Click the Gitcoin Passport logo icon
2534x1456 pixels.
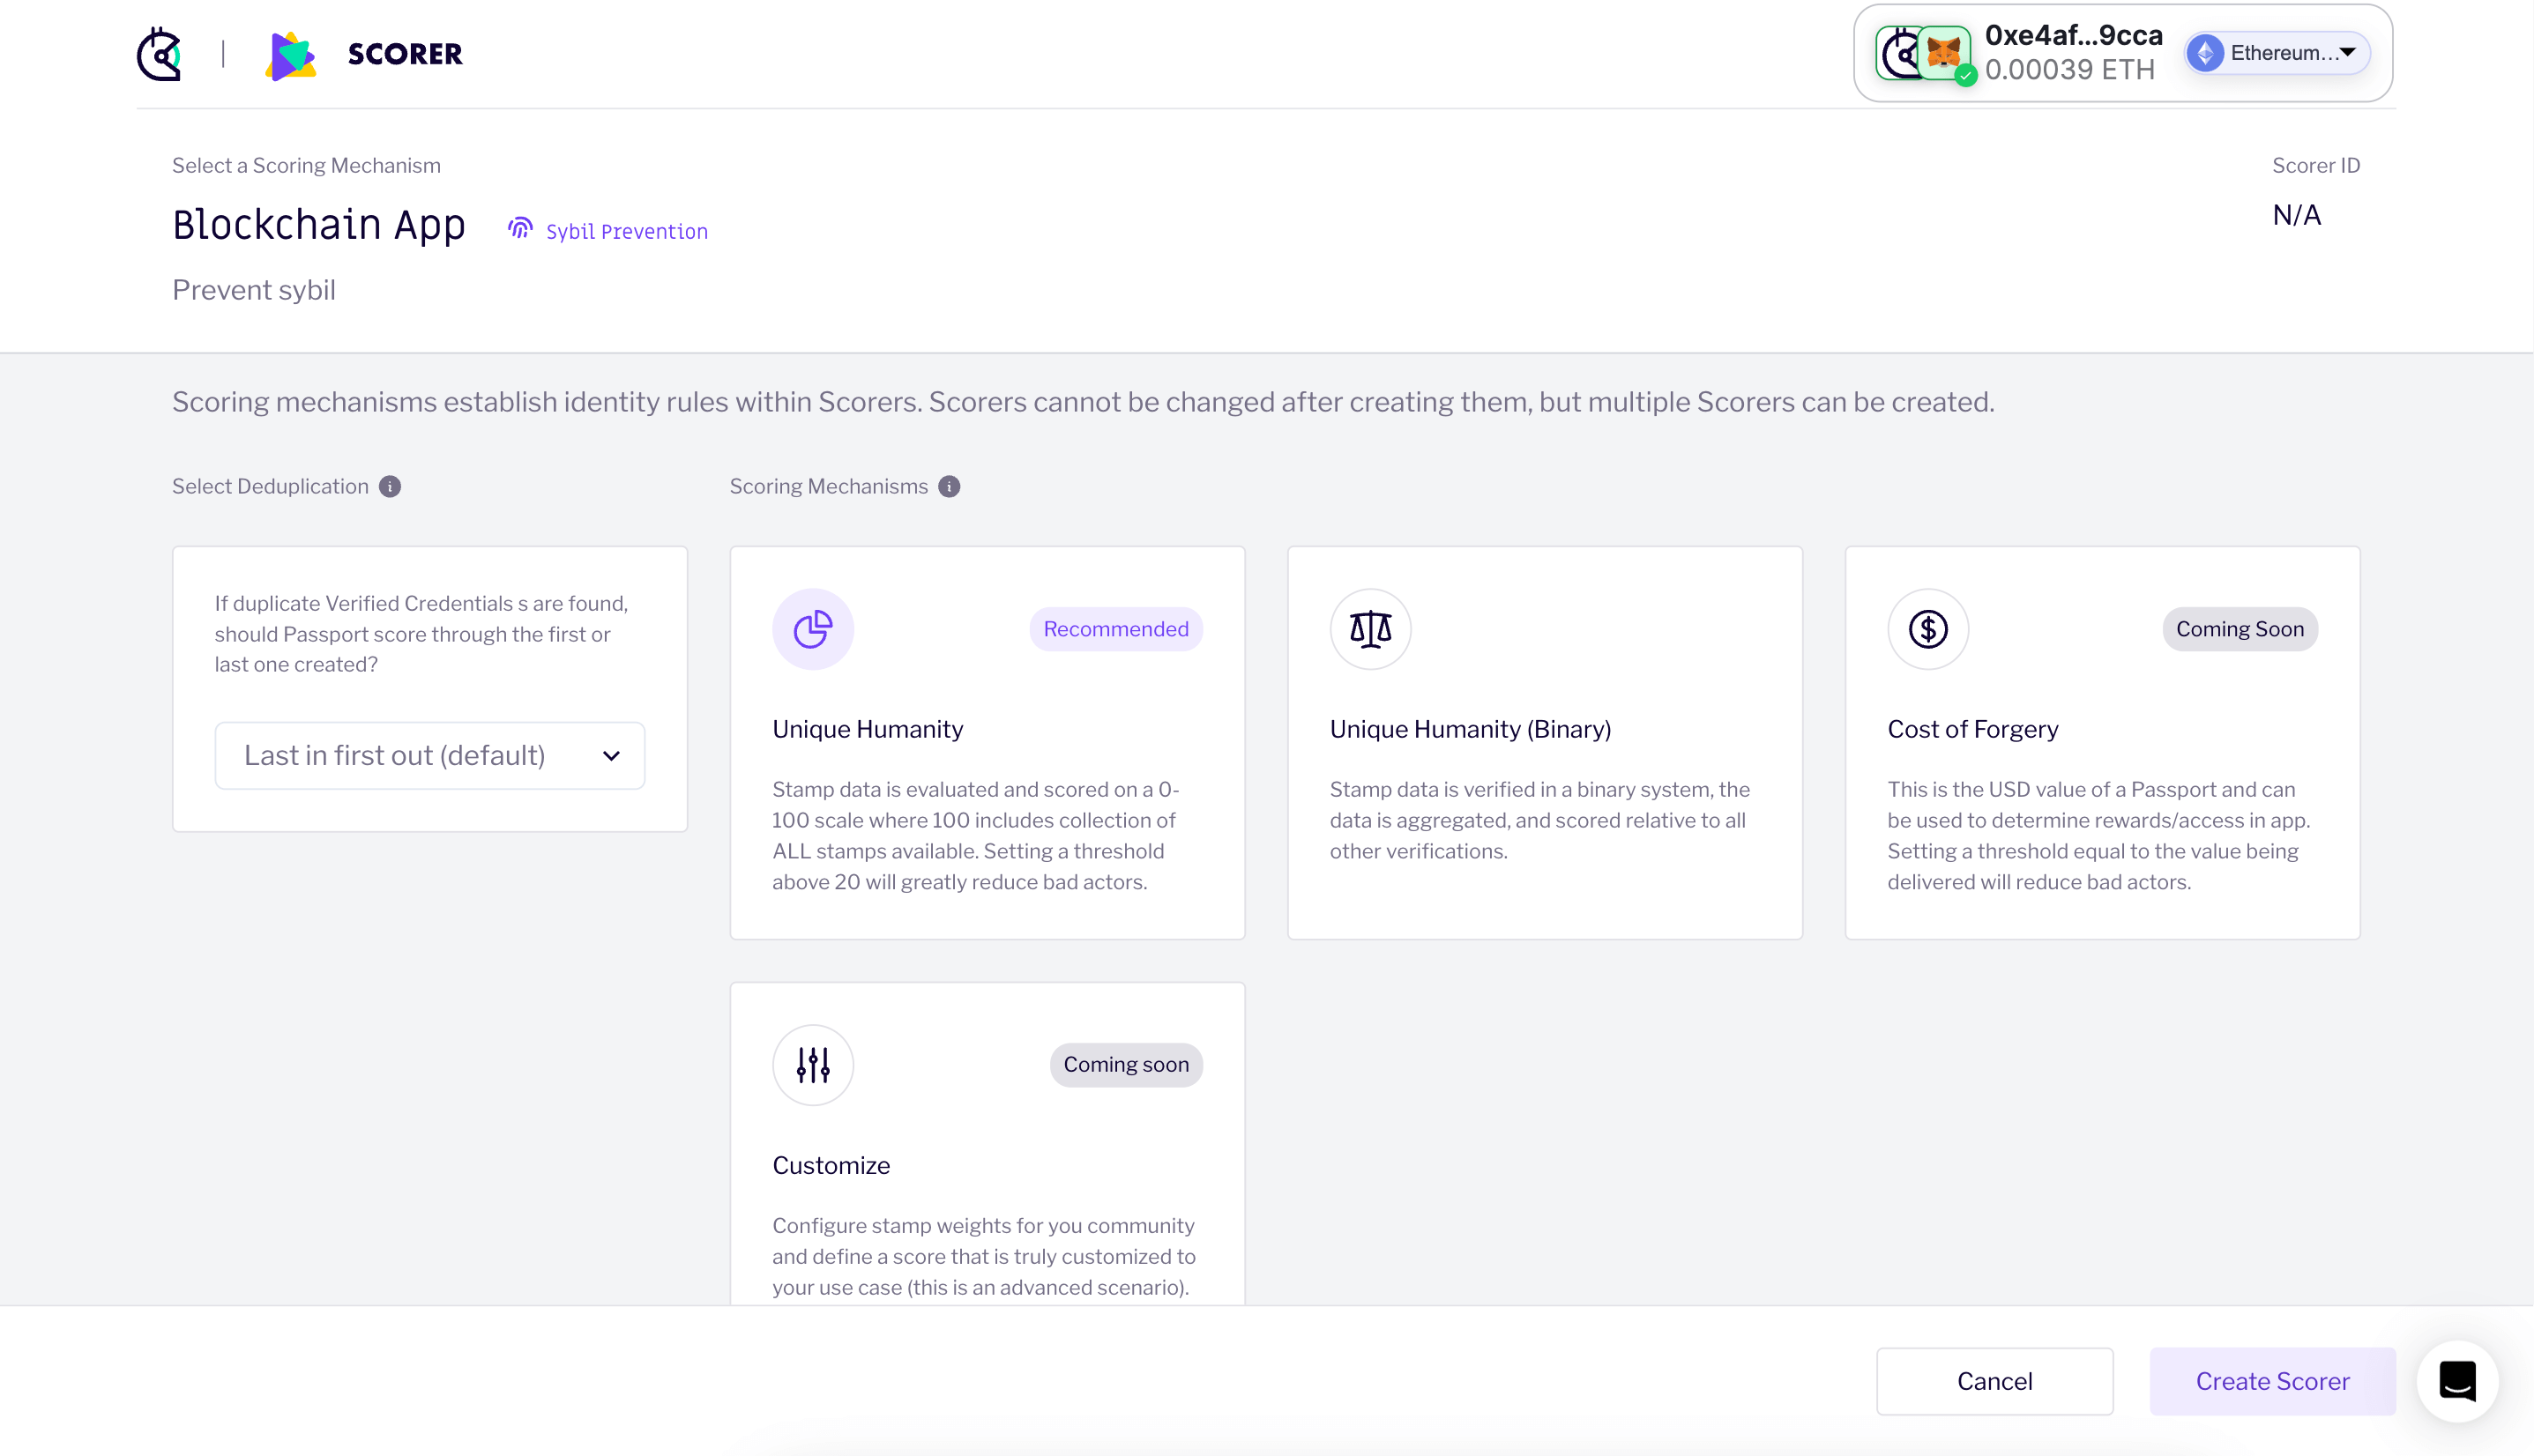tap(159, 53)
